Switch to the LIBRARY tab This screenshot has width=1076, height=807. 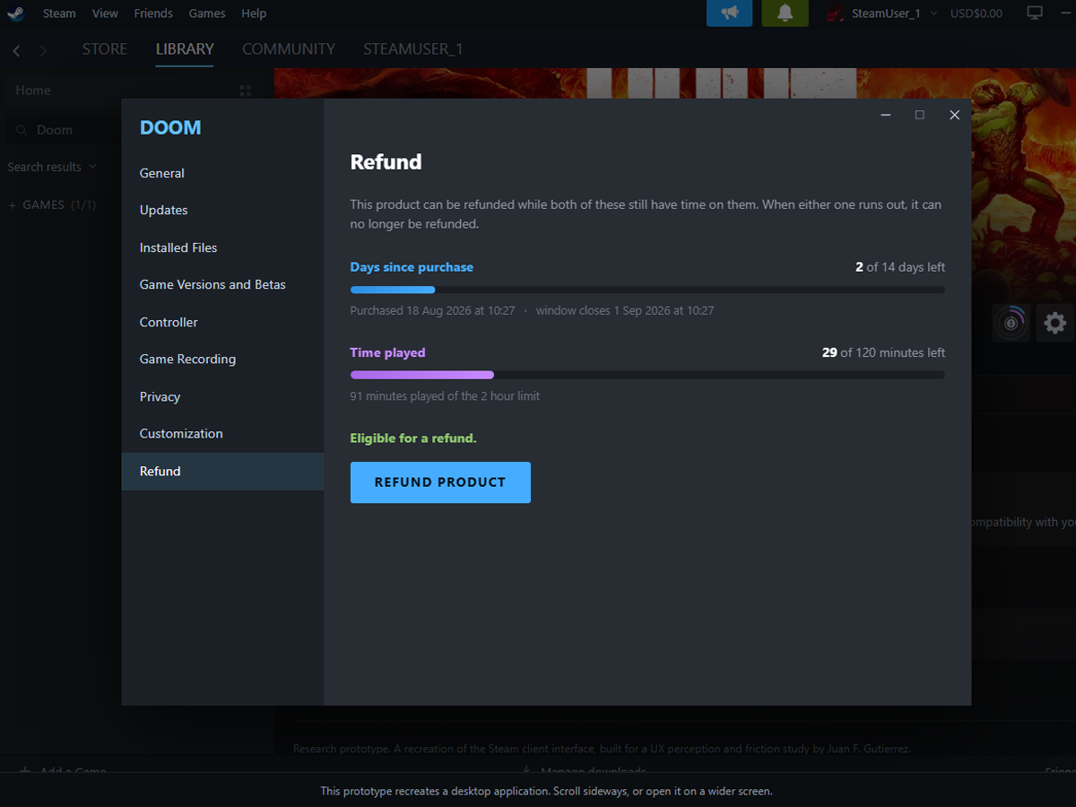click(x=185, y=49)
